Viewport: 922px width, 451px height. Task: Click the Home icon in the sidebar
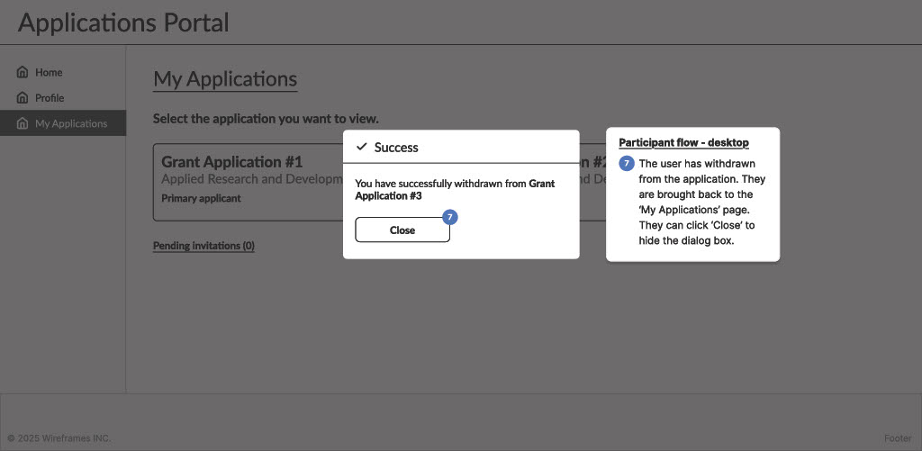tap(23, 72)
